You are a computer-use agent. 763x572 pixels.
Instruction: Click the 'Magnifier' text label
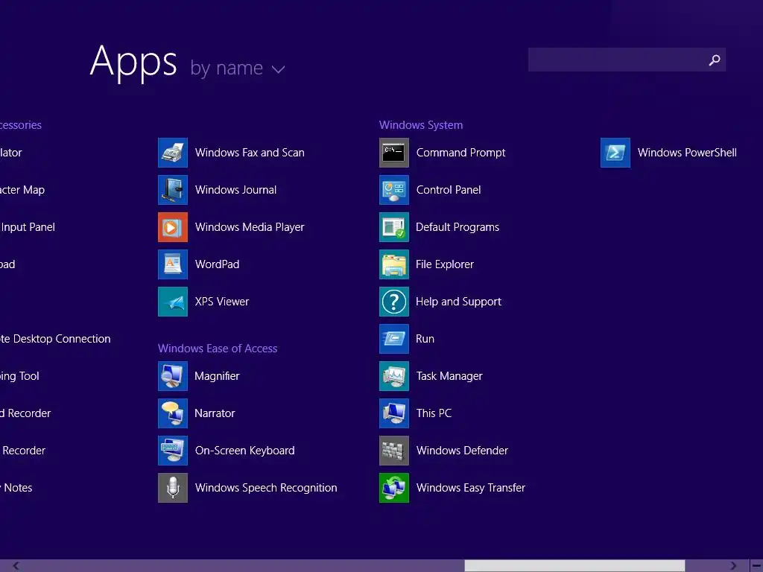[x=217, y=376]
